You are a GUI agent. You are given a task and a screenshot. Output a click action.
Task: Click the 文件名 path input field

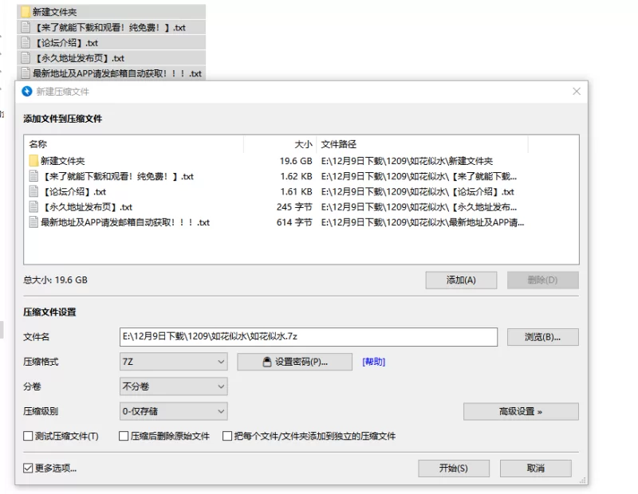(x=309, y=337)
